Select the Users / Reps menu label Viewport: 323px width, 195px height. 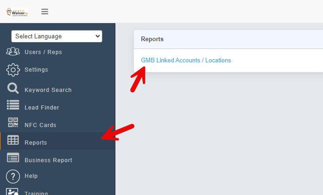(43, 52)
